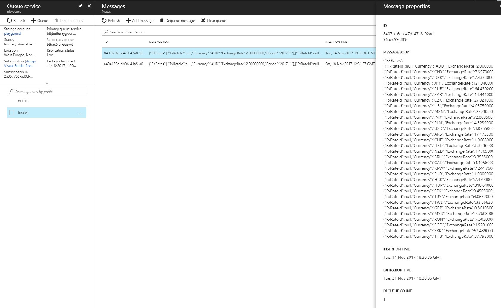The height and width of the screenshot is (308, 501).
Task: Open Visual Studio Pre... subscription link
Action: coord(19,66)
